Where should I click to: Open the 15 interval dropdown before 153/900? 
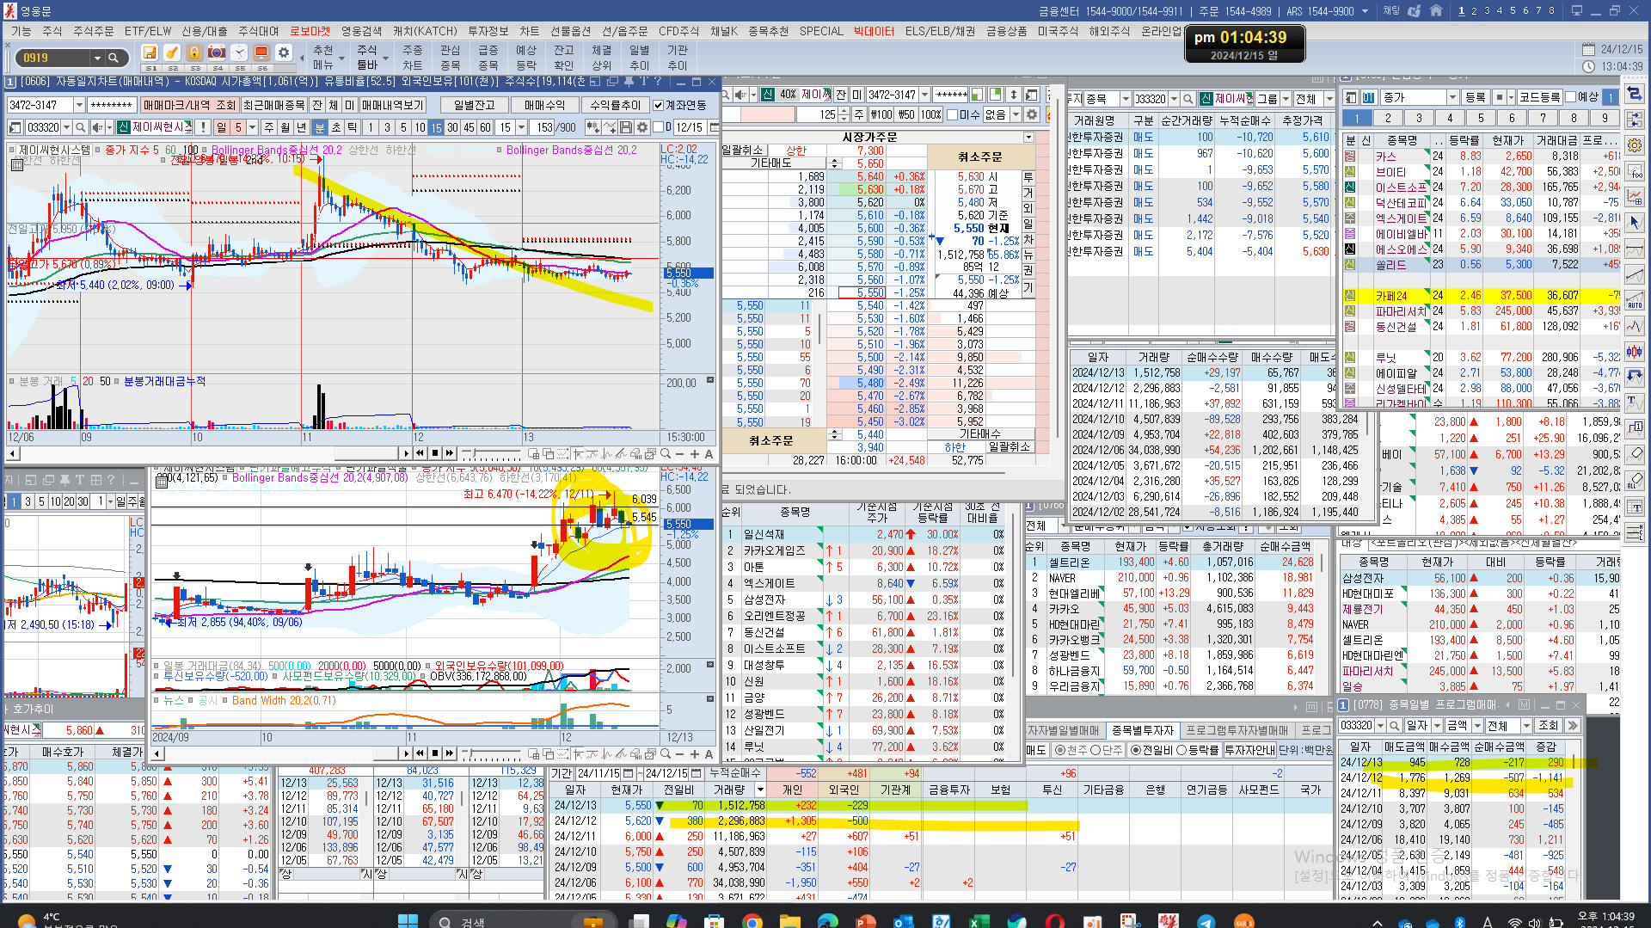(x=523, y=127)
